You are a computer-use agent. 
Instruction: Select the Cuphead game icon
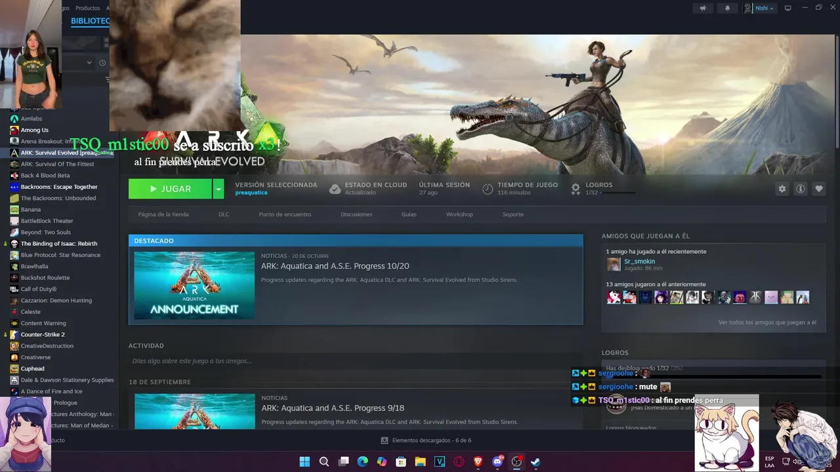(x=14, y=369)
